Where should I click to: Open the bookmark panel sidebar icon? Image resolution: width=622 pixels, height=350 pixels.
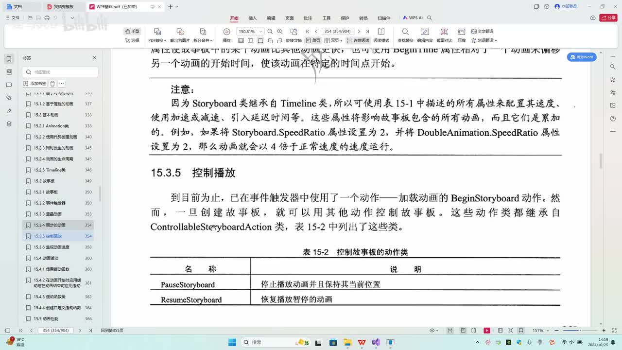(x=9, y=59)
